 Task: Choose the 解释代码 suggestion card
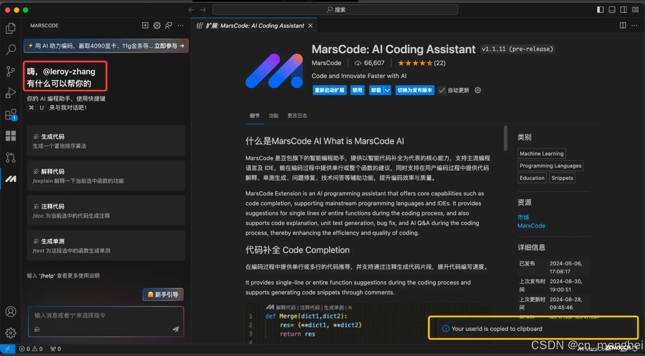tap(106, 176)
